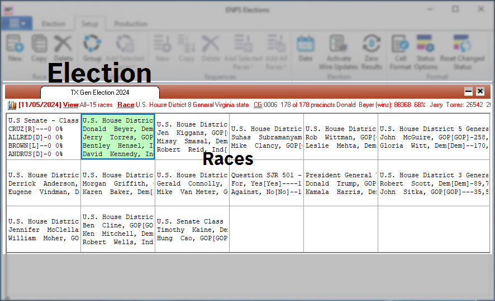Open the blue application menu button

pos(16,23)
